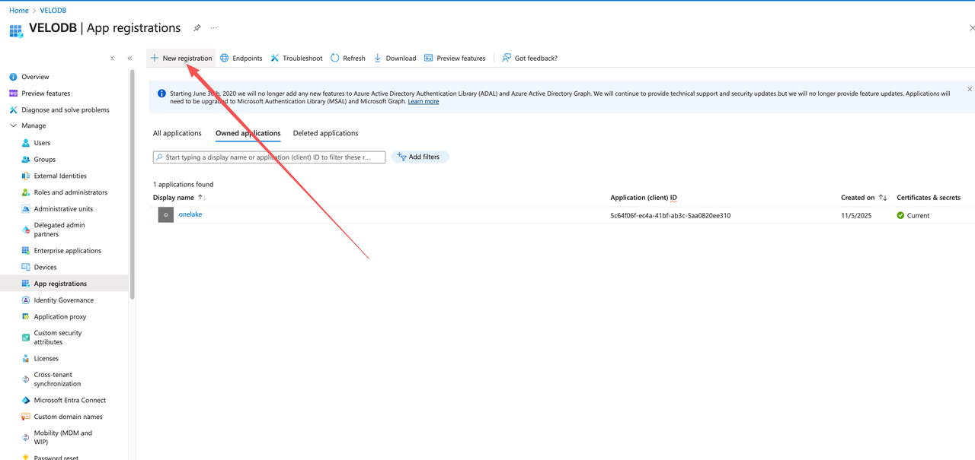Screen dimensions: 975x460
Task: Pin the App registrations page
Action: click(197, 28)
